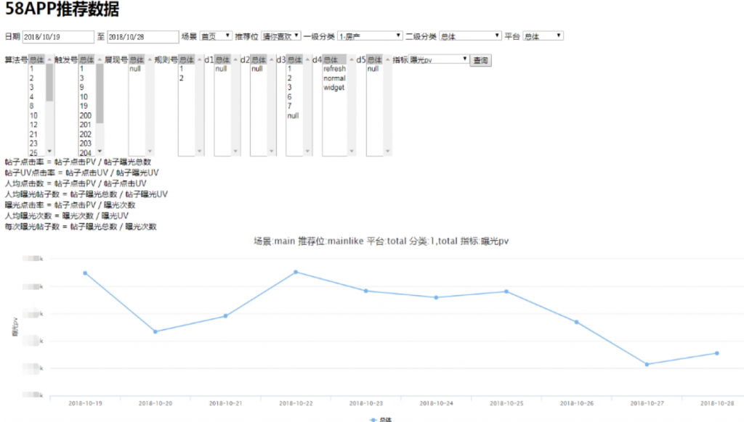
Task: Open the 场景 dropdown showing 首页
Action: click(216, 36)
